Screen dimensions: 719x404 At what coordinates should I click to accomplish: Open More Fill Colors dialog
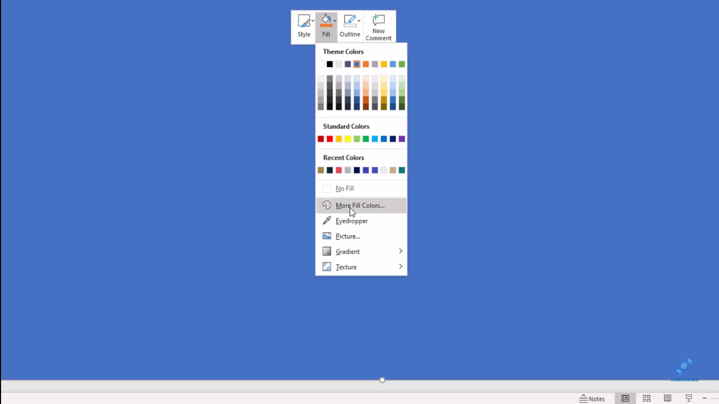361,205
